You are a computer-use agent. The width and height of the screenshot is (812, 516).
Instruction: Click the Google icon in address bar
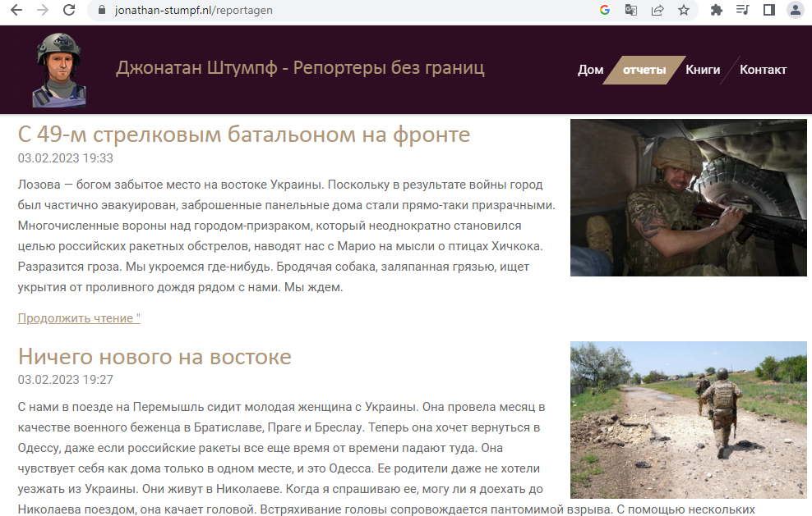click(604, 10)
